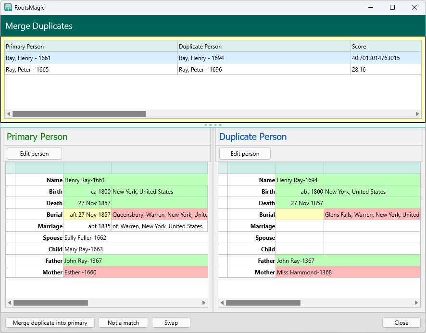Swap primary and duplicate persons
This screenshot has height=333, width=426.
[x=171, y=323]
